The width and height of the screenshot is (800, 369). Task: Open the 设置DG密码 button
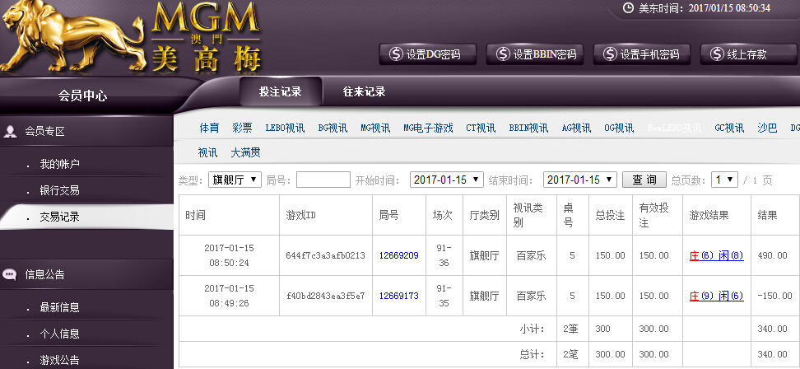(x=427, y=54)
